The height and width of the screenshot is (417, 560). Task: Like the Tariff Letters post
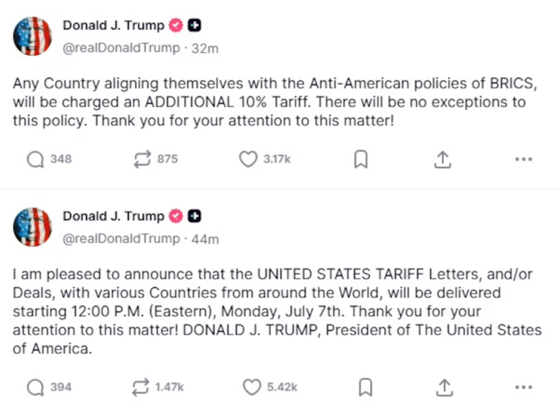252,387
